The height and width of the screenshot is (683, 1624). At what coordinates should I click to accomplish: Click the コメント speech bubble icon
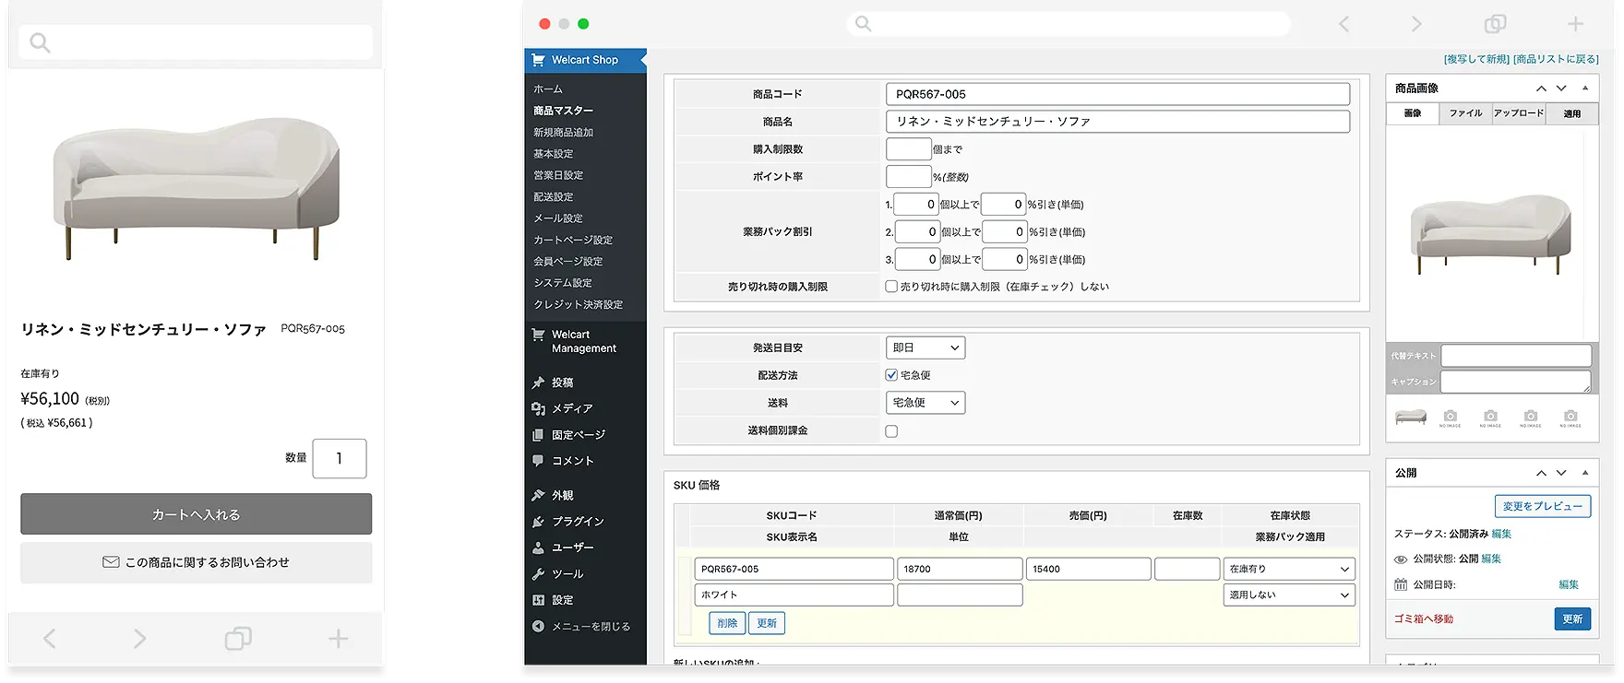(x=538, y=461)
